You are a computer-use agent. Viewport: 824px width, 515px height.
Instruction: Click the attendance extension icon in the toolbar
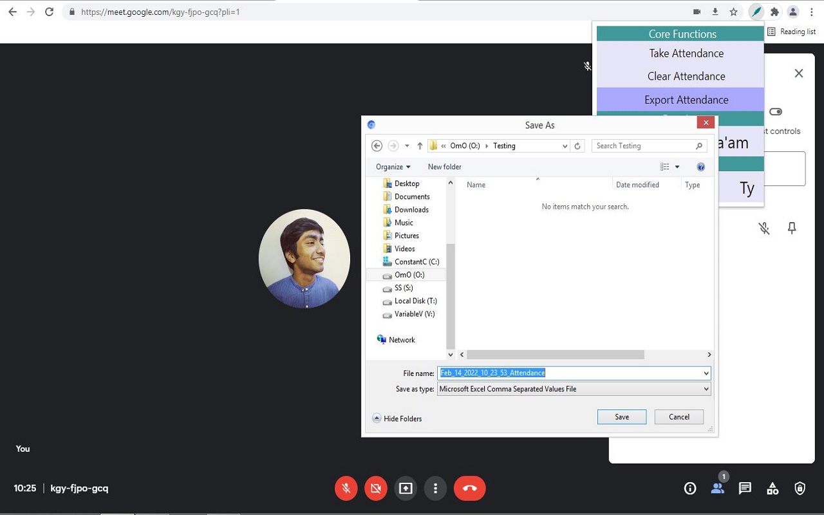pos(756,11)
